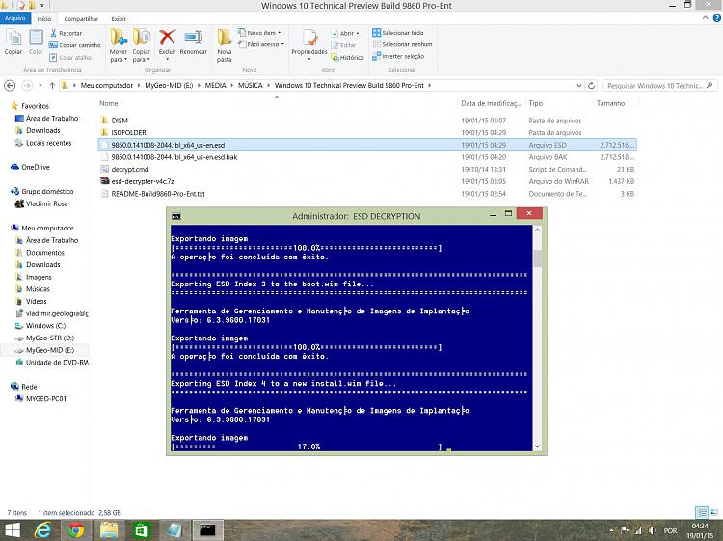Open the Abrir dropdown in ribbon
The width and height of the screenshot is (723, 541).
pyautogui.click(x=345, y=33)
